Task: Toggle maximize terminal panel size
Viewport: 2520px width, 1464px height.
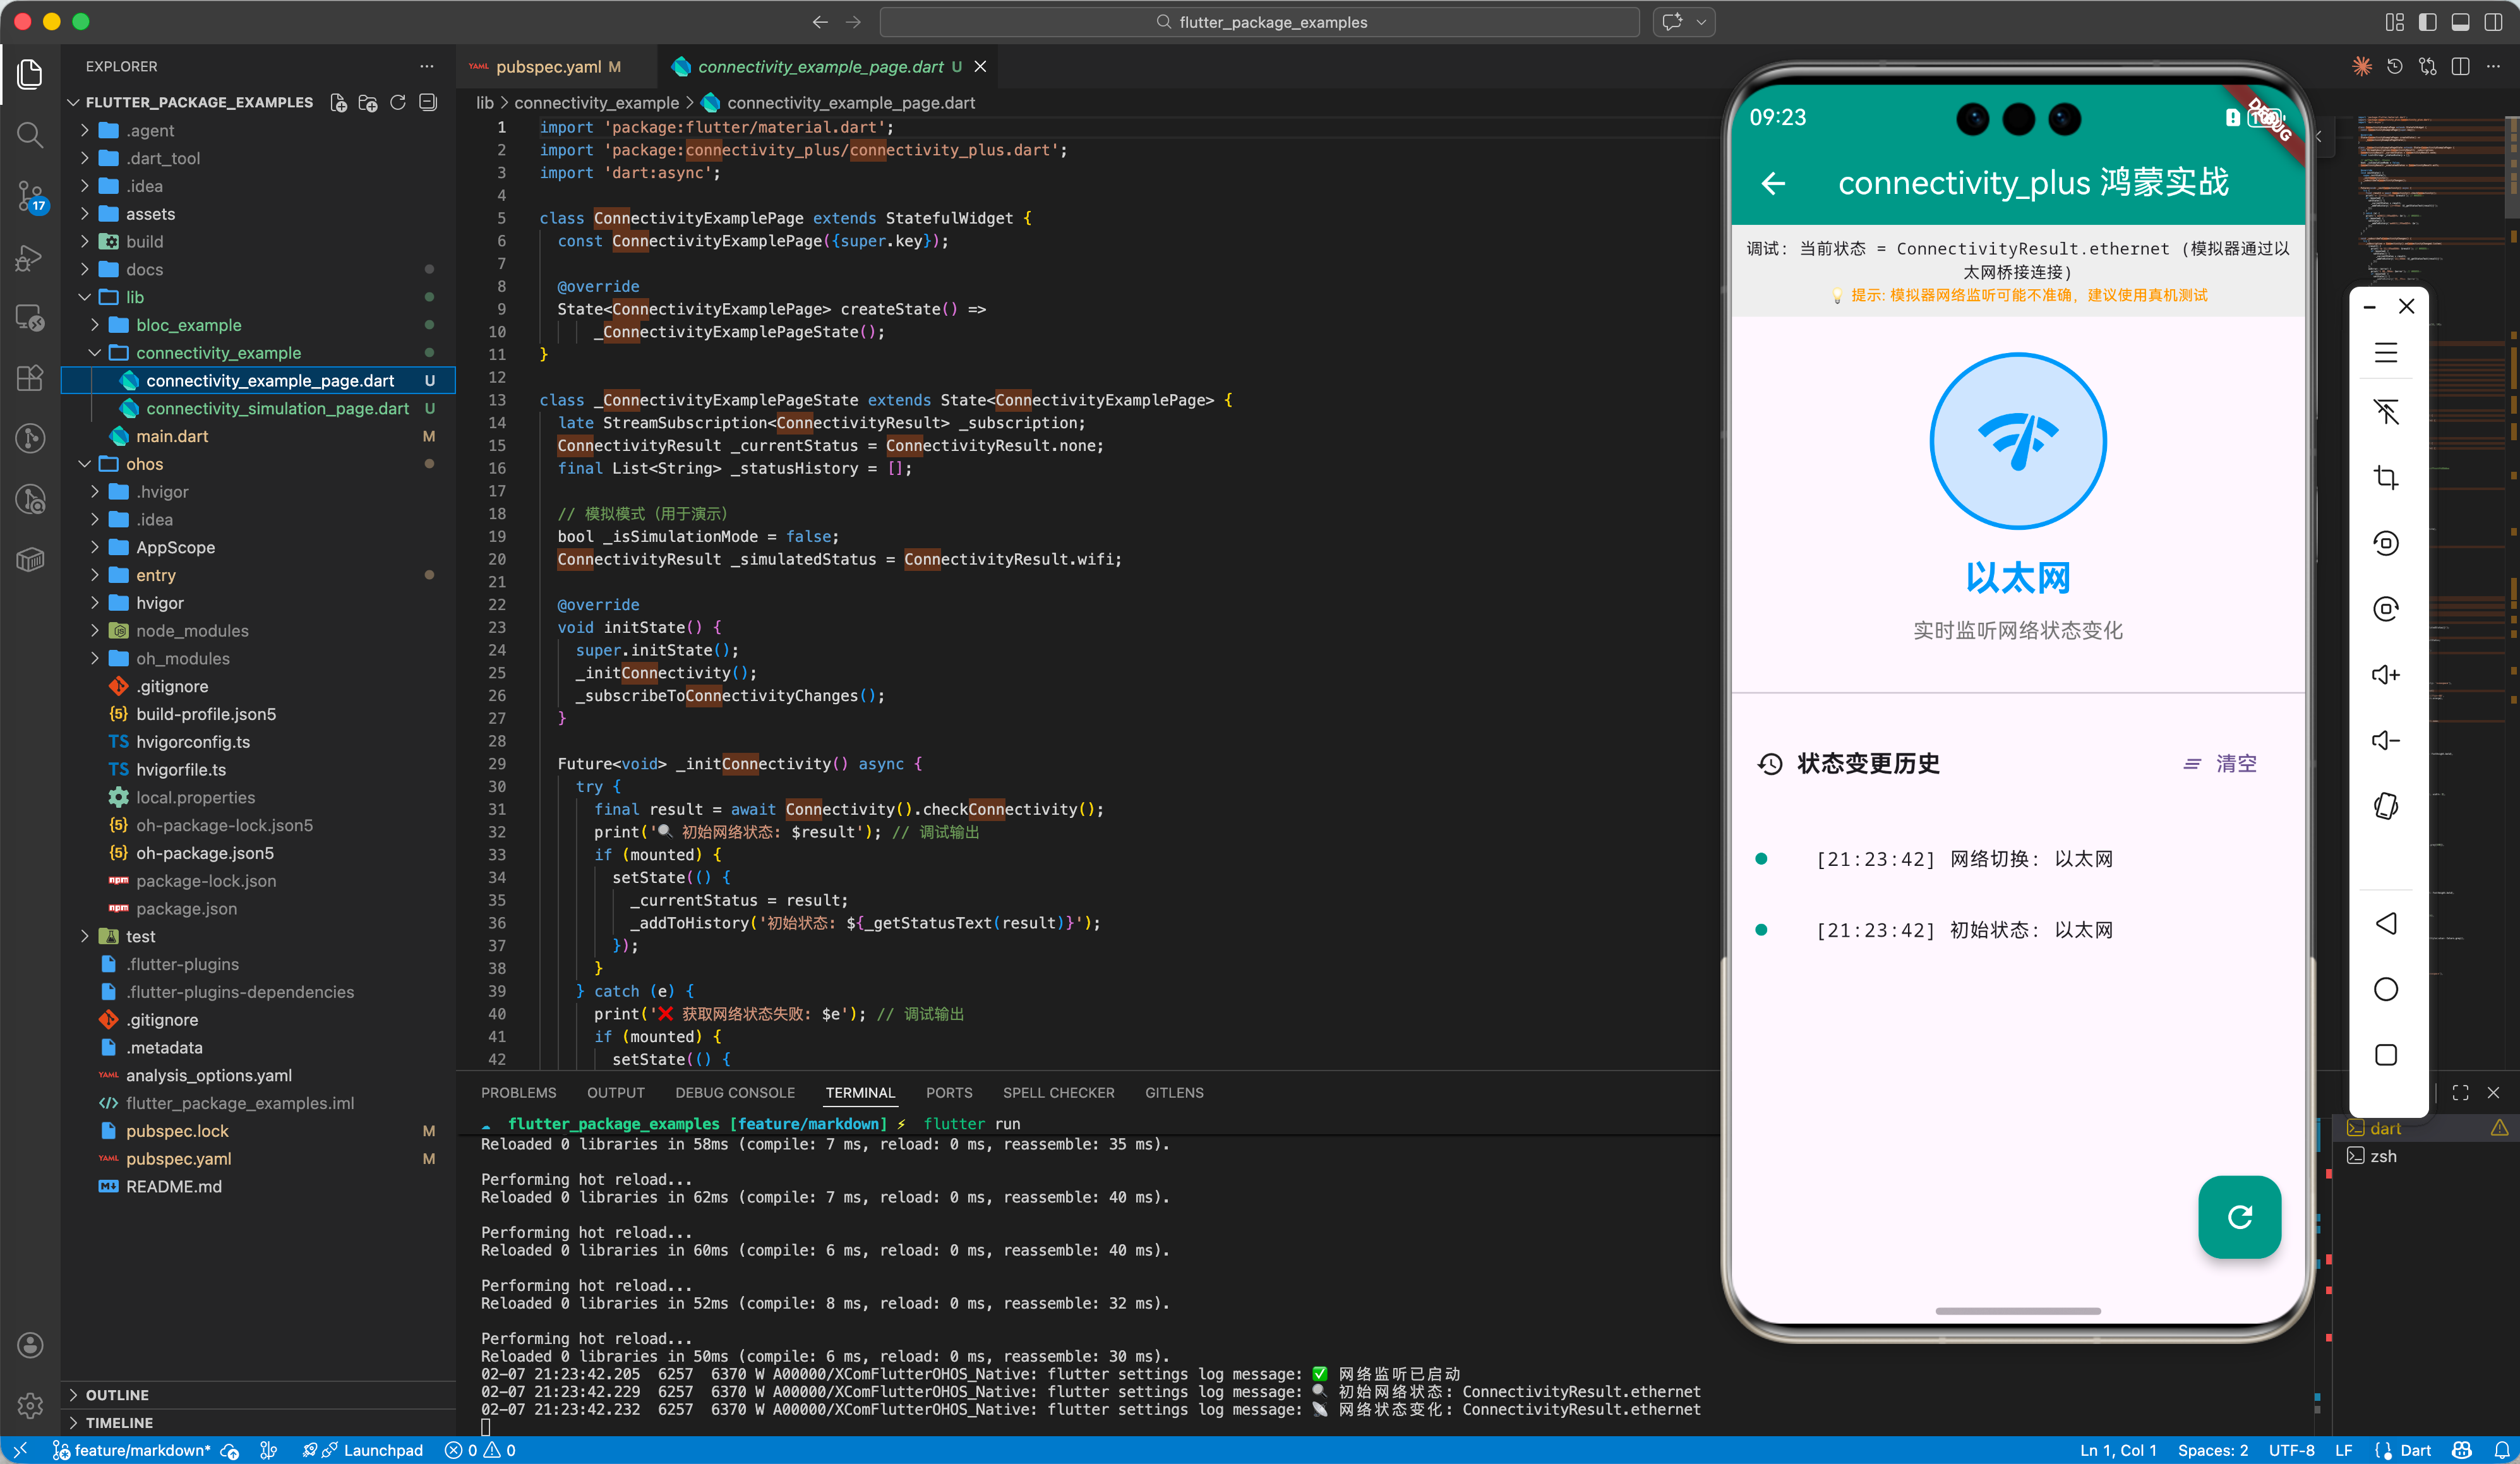Action: 2460,1093
